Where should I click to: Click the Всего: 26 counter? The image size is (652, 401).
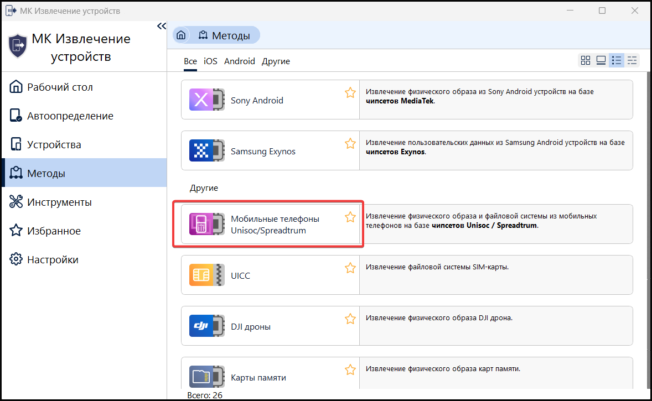click(205, 395)
